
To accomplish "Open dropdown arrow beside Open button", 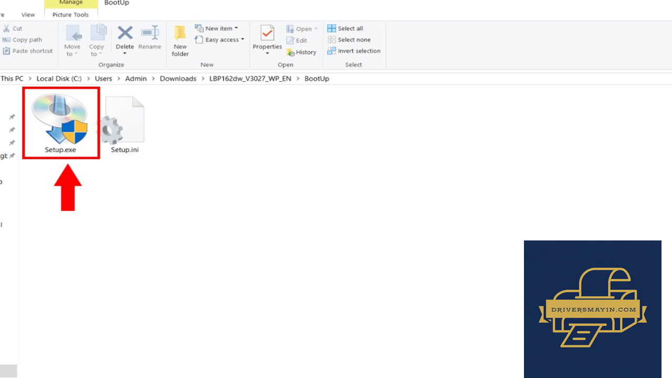I will click(x=316, y=29).
